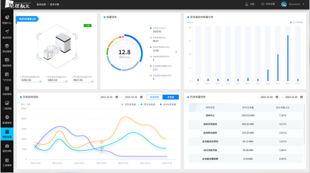
Task: Open 配置管理 gear icon
Action: [x=7, y=119]
